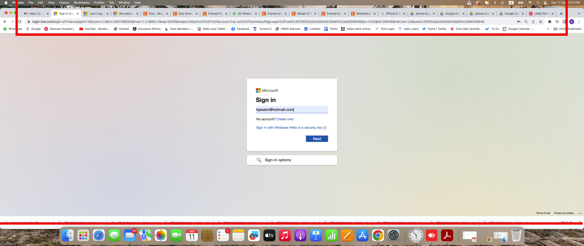Open Apple TV from the Dock
This screenshot has width=584, height=246.
click(269, 236)
